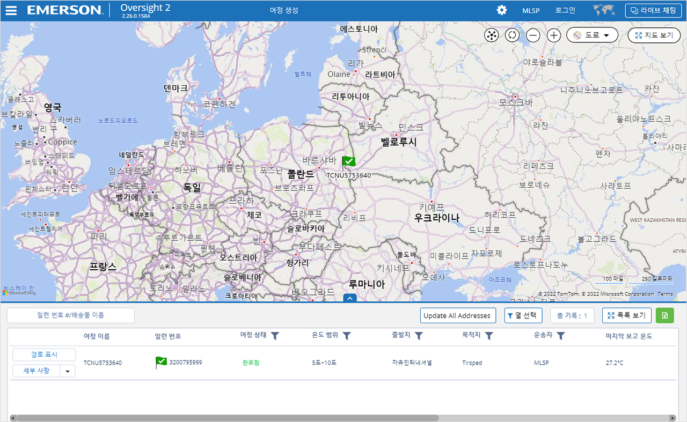
Task: Click 로그인 in the top bar
Action: [x=565, y=10]
